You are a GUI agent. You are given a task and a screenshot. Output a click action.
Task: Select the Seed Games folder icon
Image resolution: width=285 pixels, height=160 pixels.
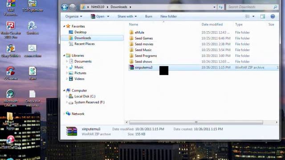coord(131,38)
